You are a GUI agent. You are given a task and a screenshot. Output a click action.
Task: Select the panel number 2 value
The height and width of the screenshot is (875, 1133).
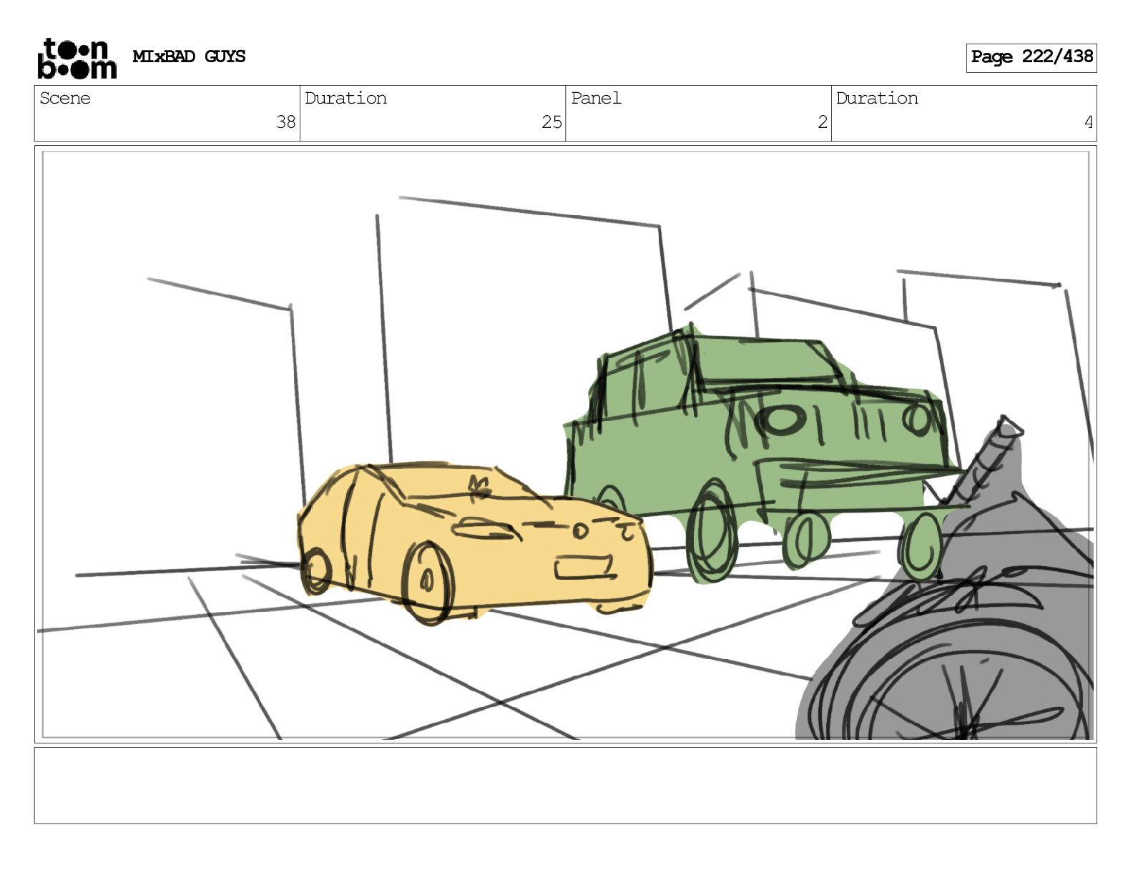click(x=823, y=122)
